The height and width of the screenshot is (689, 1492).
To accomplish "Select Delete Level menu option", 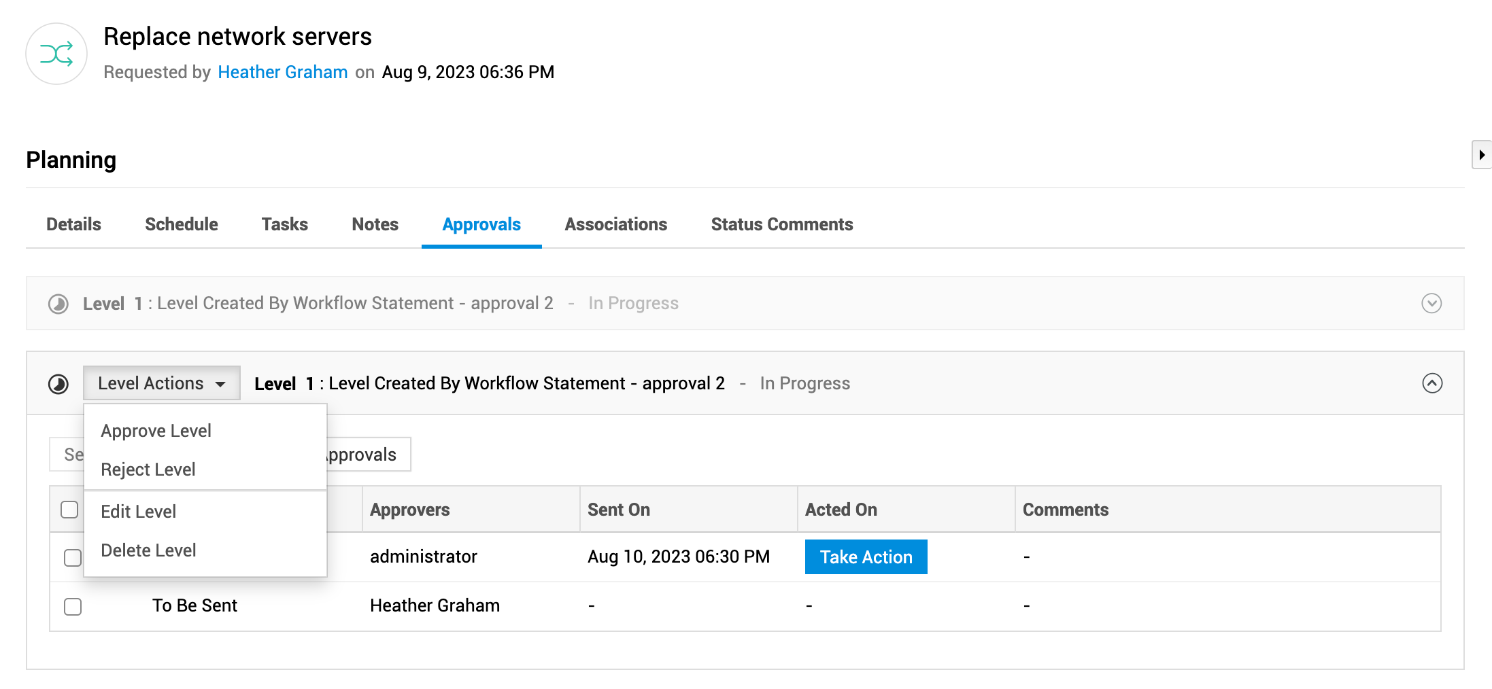I will coord(148,550).
